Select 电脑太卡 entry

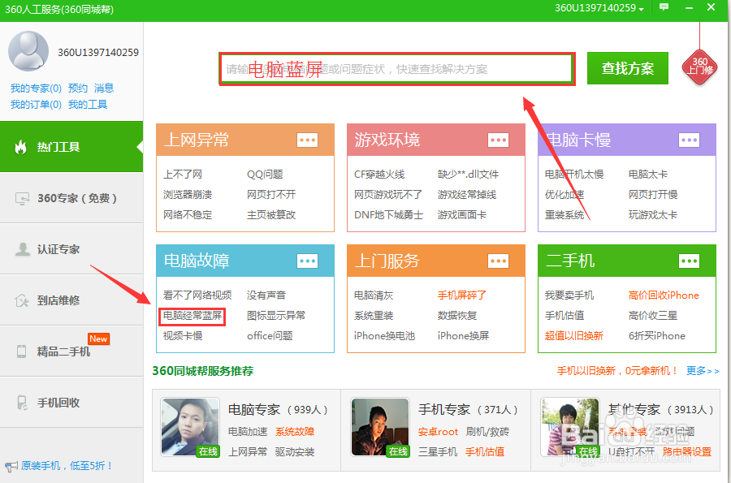coord(648,175)
